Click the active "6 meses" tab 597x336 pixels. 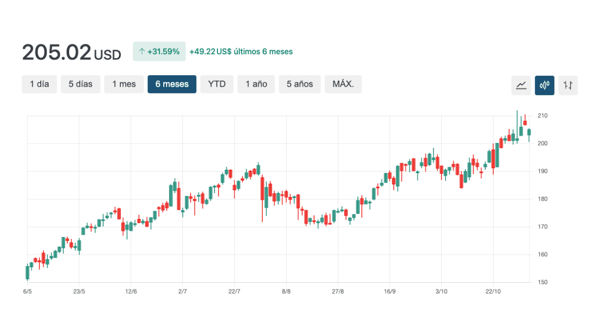click(x=172, y=84)
